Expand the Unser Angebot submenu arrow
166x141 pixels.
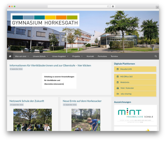[x=68, y=56]
